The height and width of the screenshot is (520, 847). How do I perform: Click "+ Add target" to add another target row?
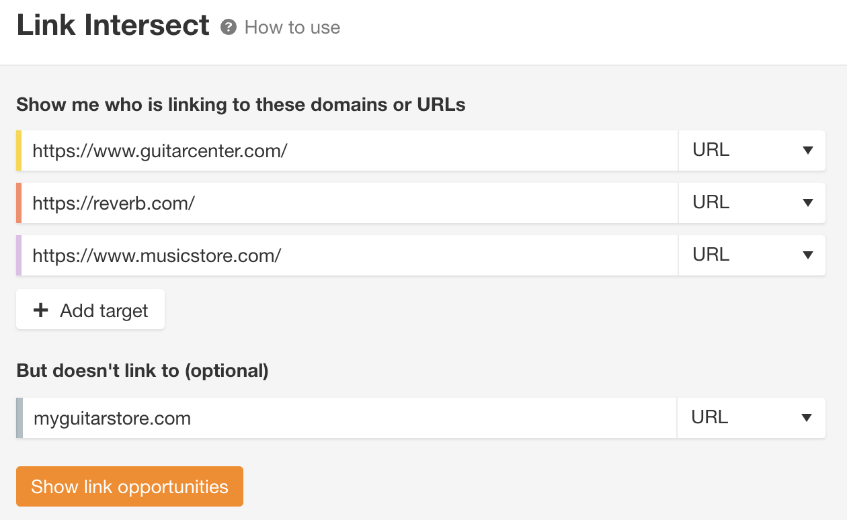(90, 310)
